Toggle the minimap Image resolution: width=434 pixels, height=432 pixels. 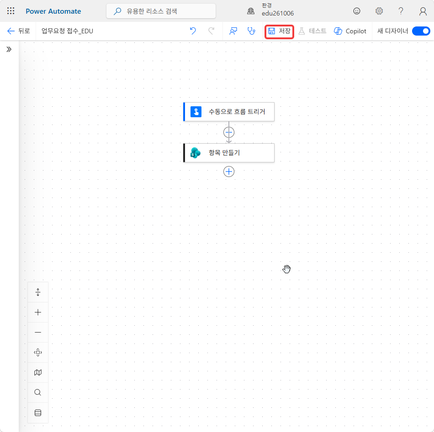pos(38,373)
